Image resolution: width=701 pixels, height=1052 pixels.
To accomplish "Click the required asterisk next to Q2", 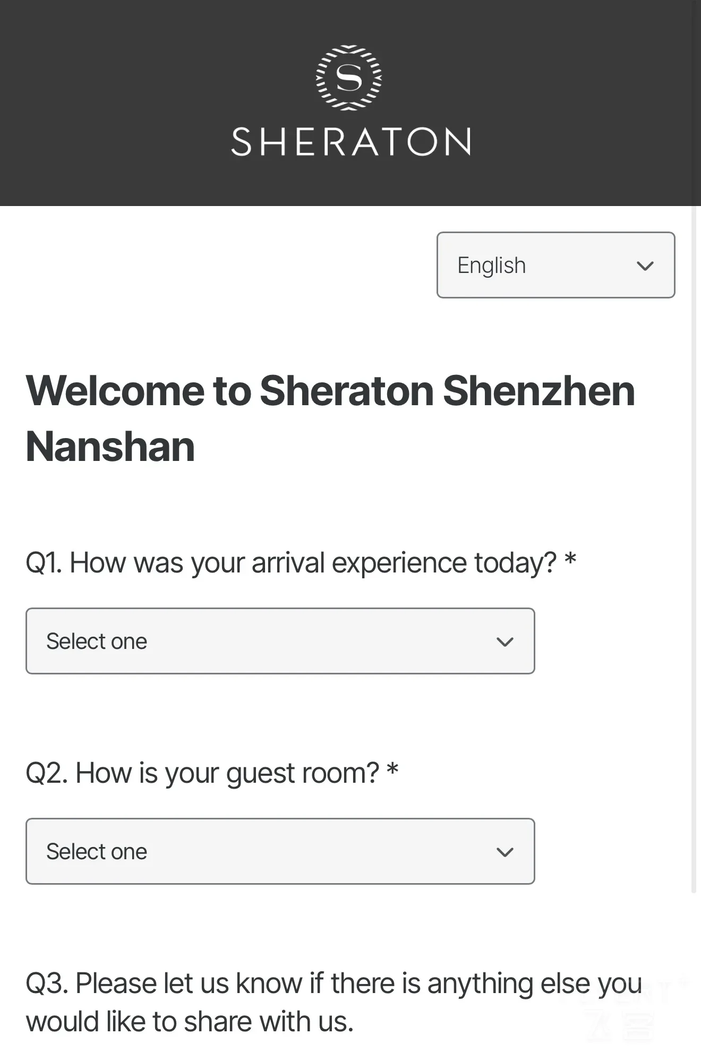I will tap(392, 769).
